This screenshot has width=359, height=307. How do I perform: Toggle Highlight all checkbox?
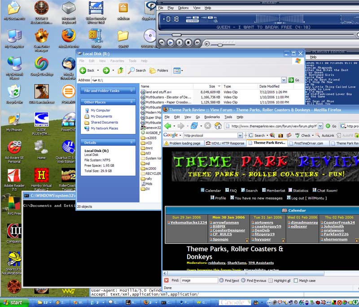click(x=271, y=280)
